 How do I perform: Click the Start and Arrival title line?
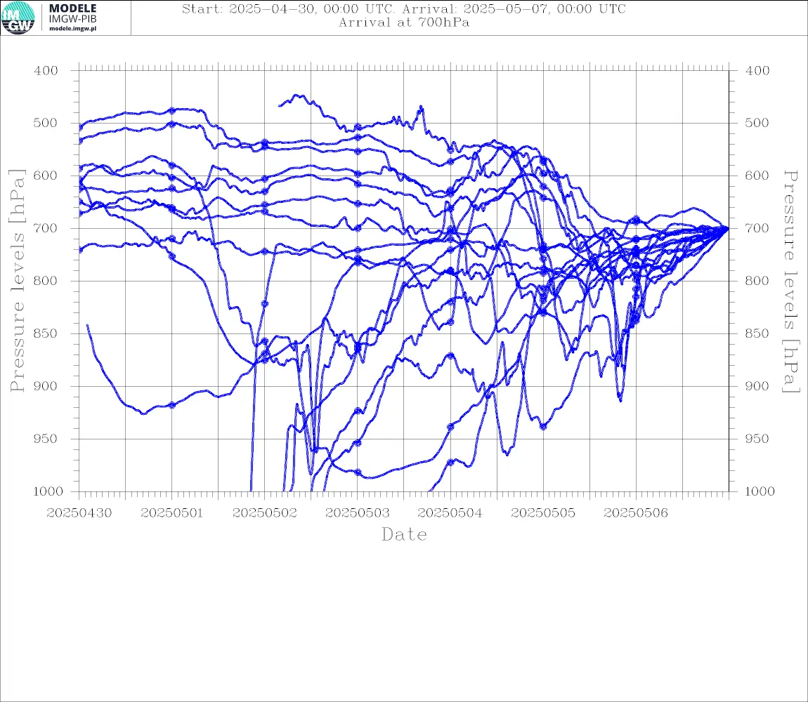pyautogui.click(x=403, y=9)
